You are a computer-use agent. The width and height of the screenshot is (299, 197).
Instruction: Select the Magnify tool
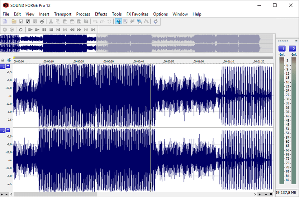125,21
